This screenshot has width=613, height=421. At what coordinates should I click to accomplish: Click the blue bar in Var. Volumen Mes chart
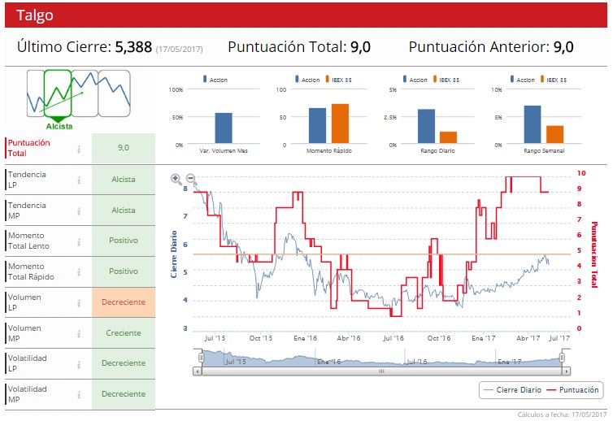(224, 128)
